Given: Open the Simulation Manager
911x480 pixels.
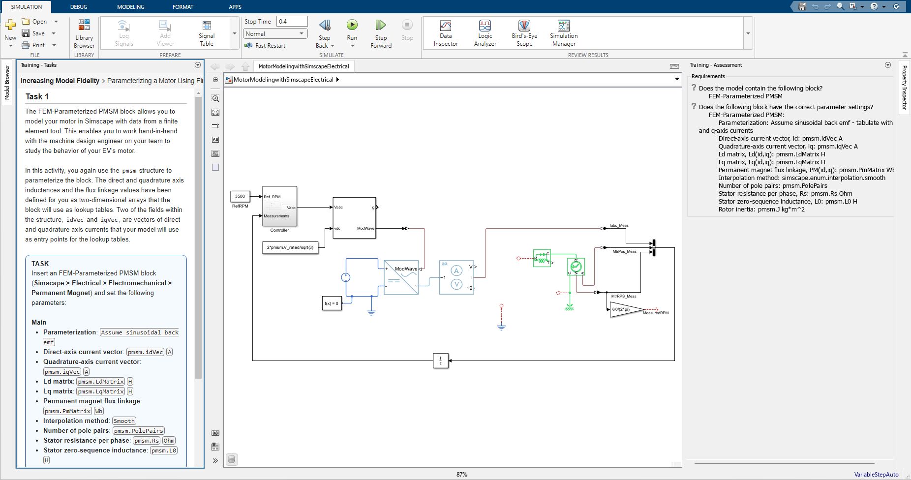Looking at the screenshot, I should pyautogui.click(x=563, y=32).
